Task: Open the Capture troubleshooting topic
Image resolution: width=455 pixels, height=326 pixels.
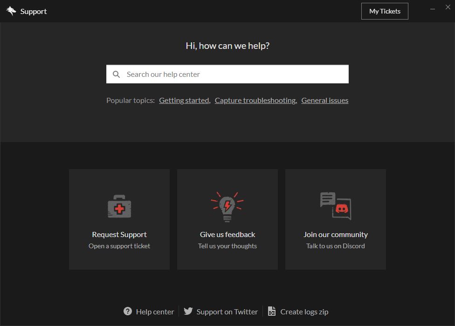Action: point(255,100)
